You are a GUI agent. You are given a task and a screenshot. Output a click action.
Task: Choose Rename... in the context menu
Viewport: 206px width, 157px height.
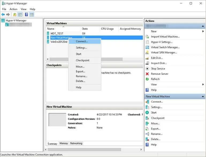(x=85, y=76)
